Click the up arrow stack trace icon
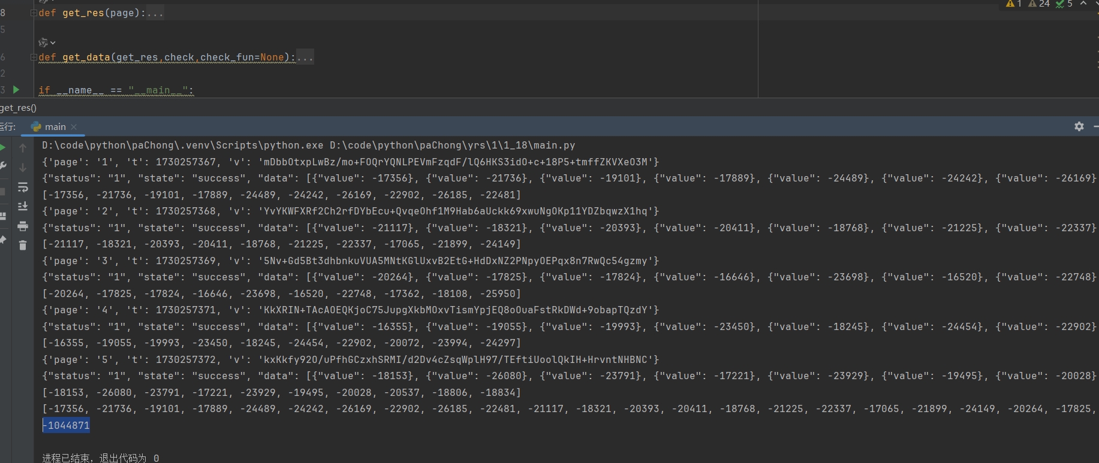This screenshot has width=1099, height=463. [x=23, y=147]
